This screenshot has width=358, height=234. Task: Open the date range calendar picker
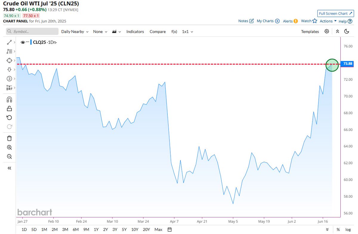point(170,229)
